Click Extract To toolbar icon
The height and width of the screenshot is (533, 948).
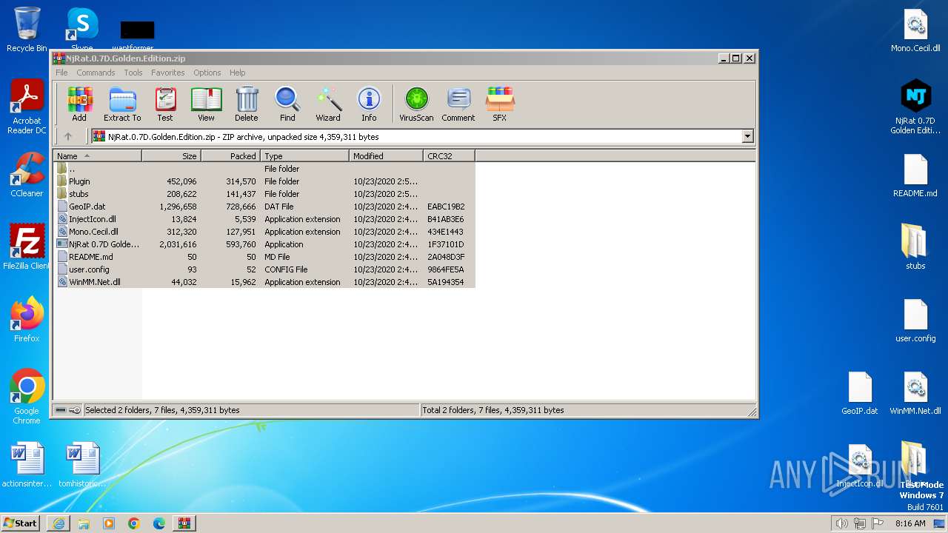coord(122,104)
